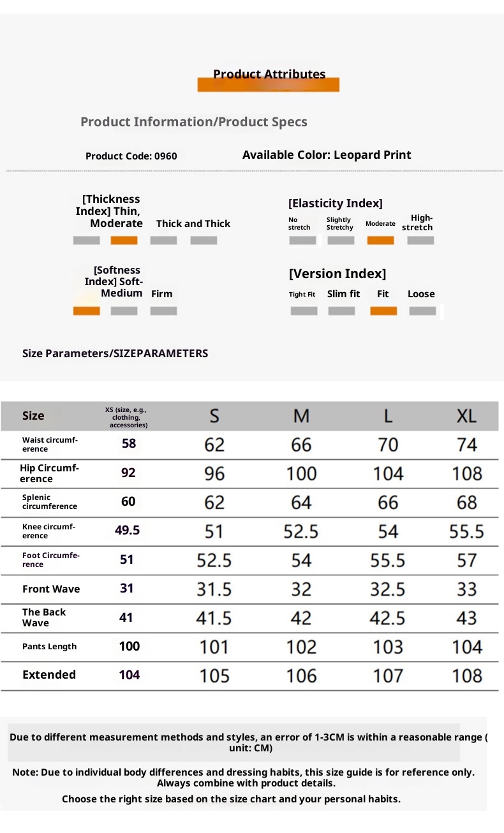
Task: Click the Pants Length row label
Action: point(49,647)
